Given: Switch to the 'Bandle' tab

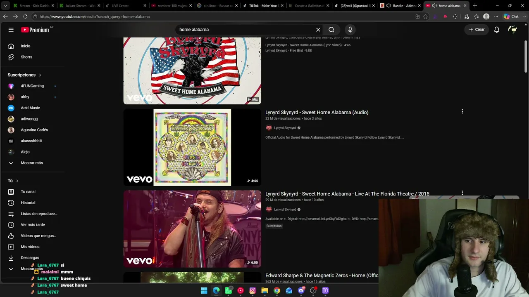Looking at the screenshot, I should coord(400,6).
